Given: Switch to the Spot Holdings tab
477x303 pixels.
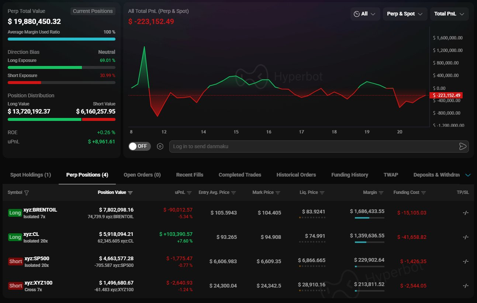Looking at the screenshot, I should (30, 175).
